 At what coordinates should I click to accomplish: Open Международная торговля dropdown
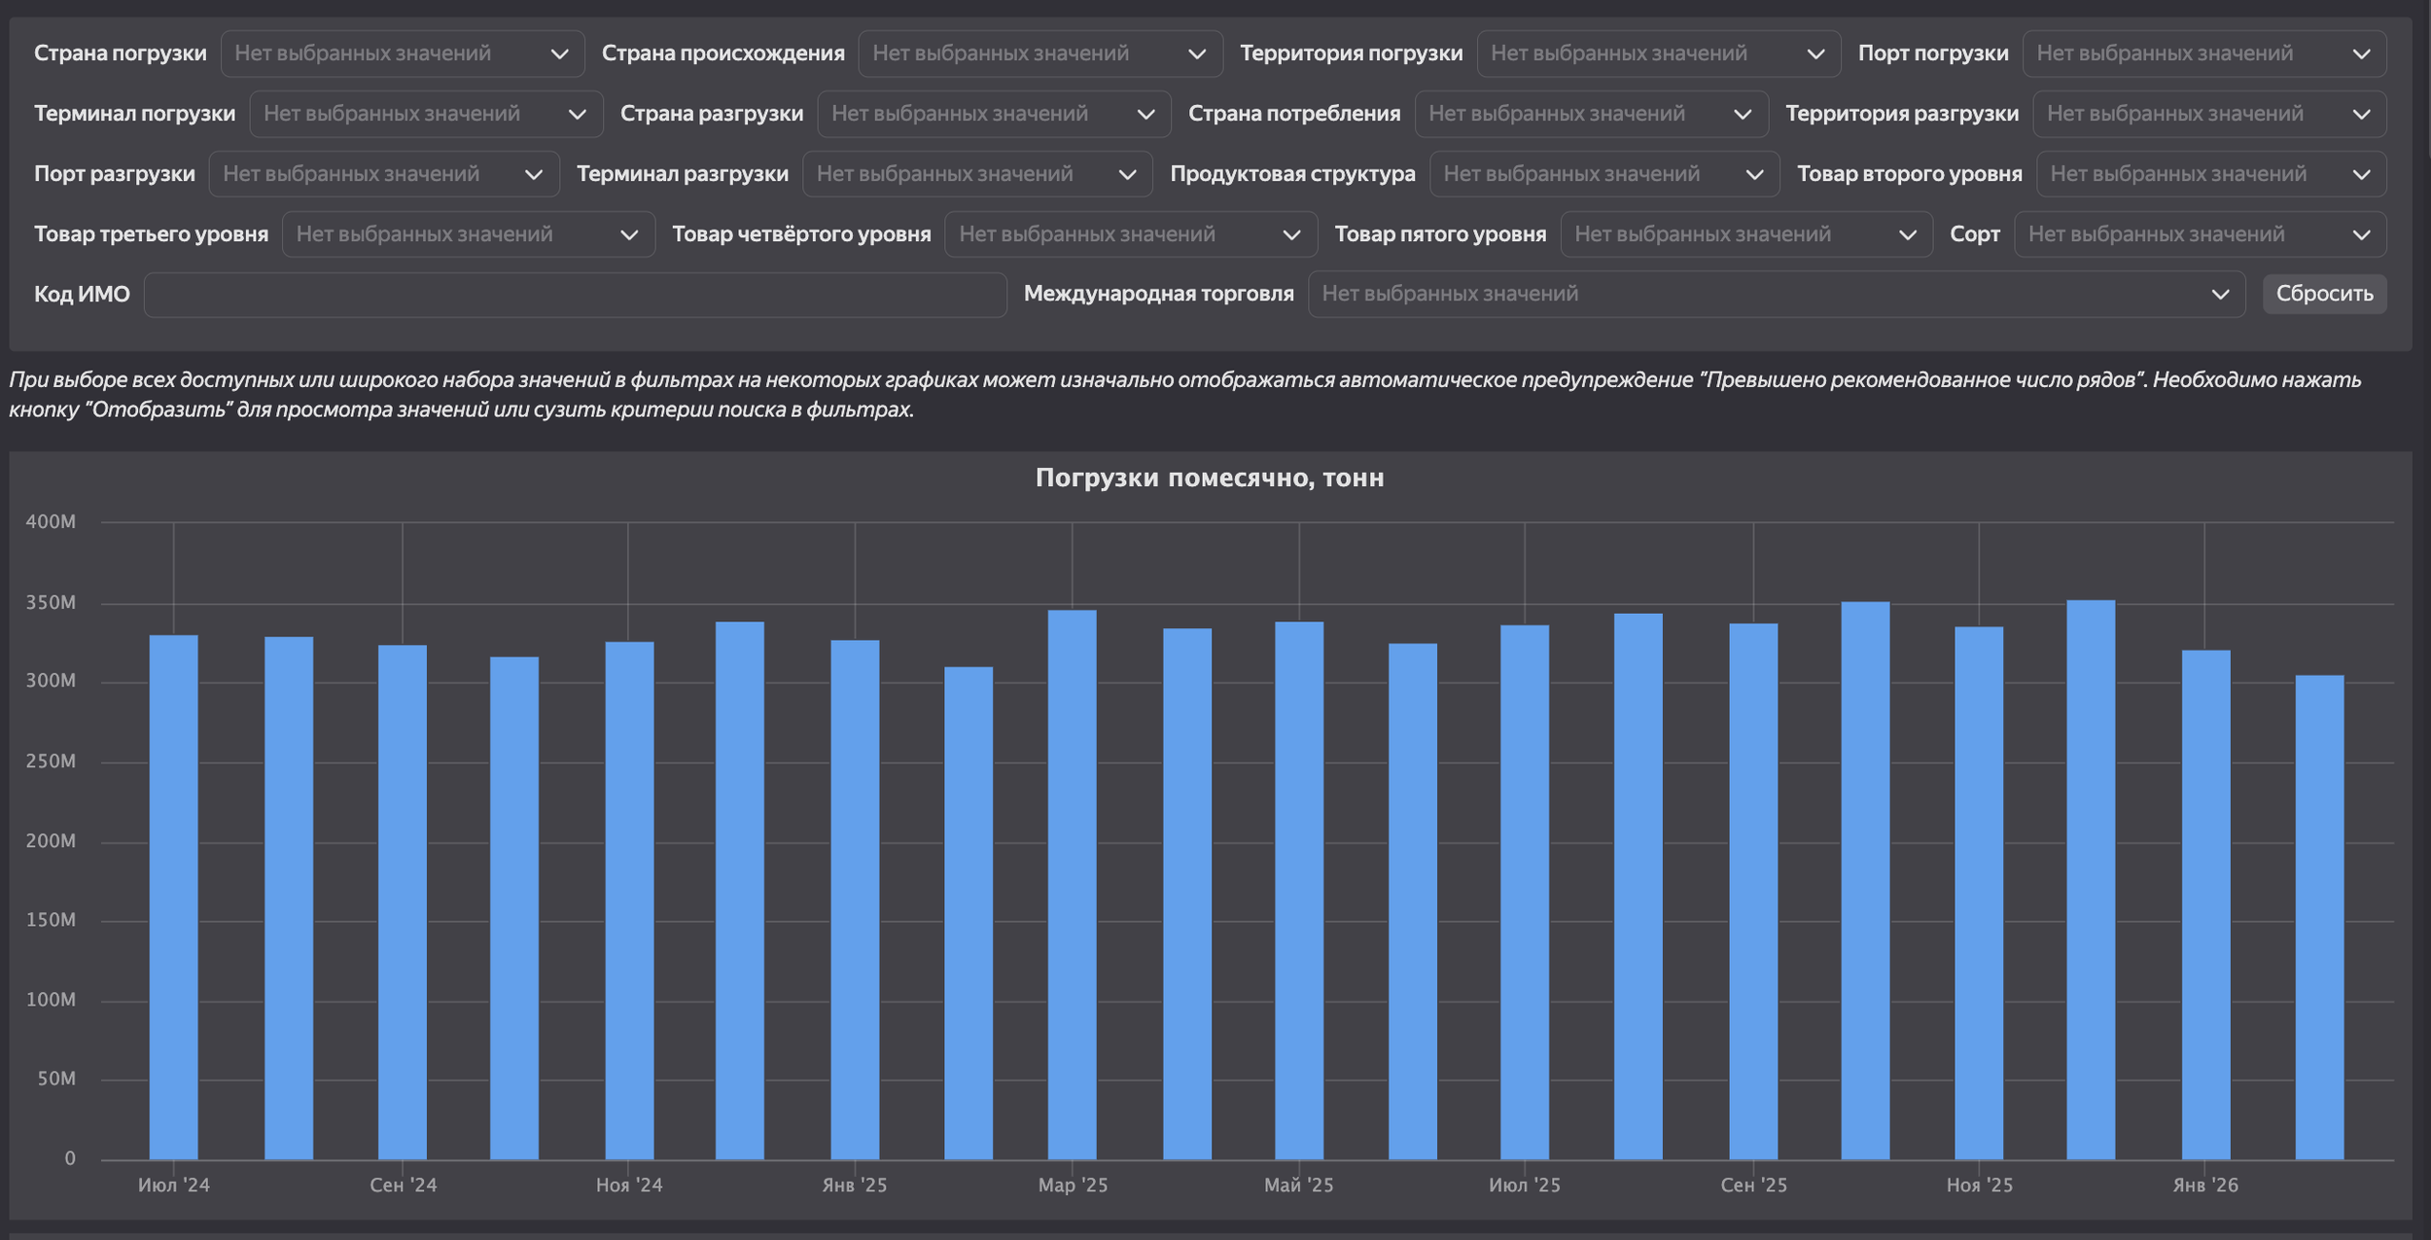1775,295
